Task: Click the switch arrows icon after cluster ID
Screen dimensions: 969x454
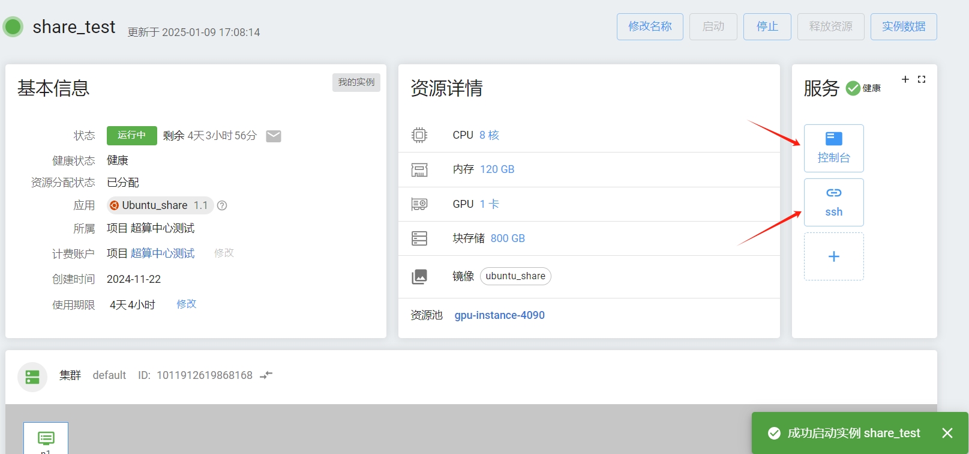Action: point(266,375)
